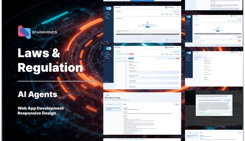Click the search questions field in Evidence Tuning
Image resolution: width=245 pixels, height=141 pixels.
[114, 104]
